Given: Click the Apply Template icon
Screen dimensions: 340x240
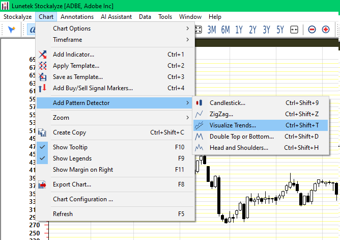Looking at the screenshot, I should point(42,66).
